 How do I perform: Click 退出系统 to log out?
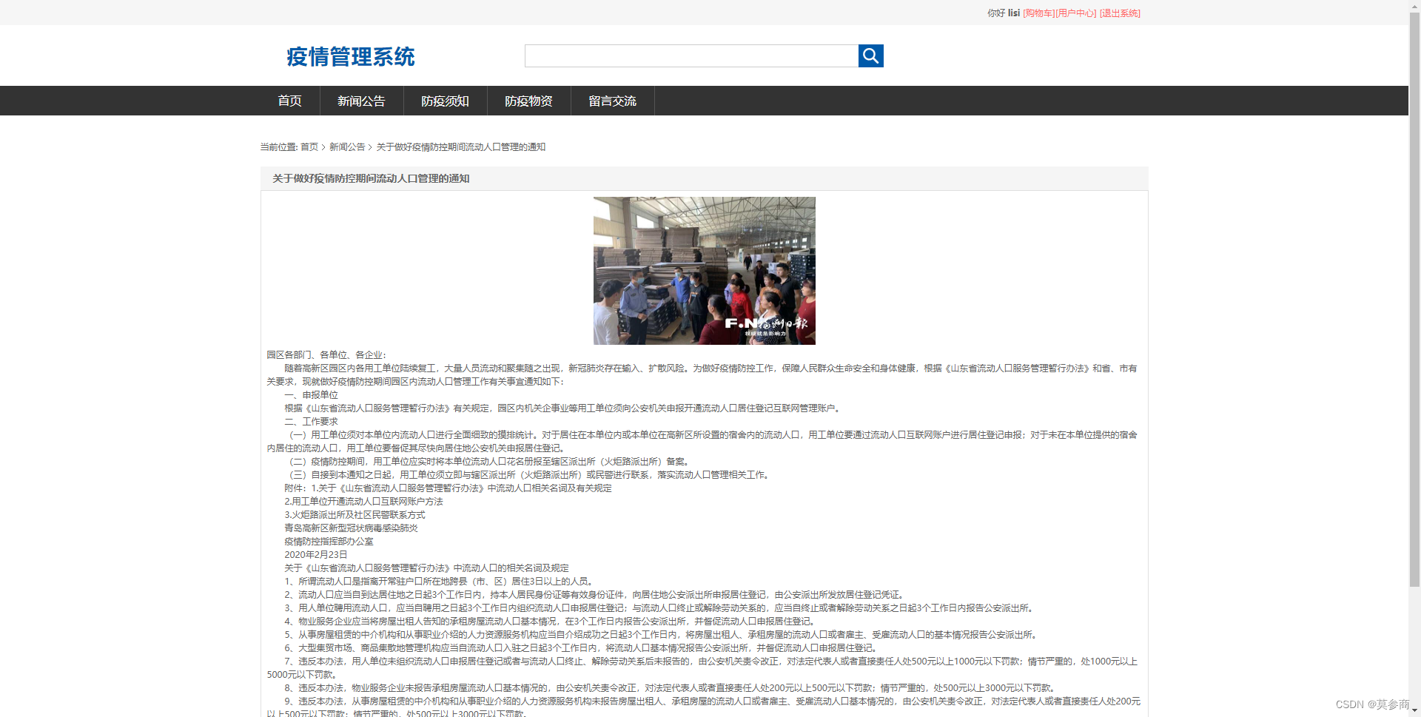coord(1119,13)
